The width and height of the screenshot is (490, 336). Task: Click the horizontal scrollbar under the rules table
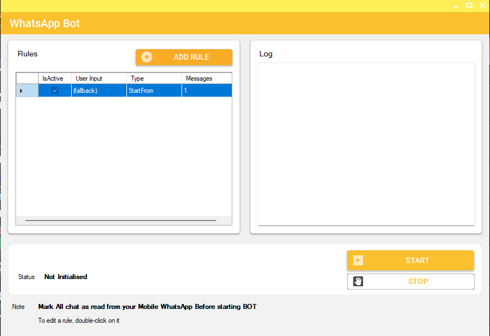121,221
